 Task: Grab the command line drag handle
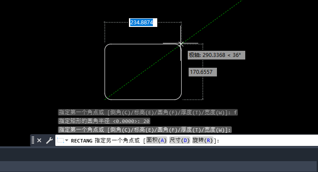pos(33,140)
